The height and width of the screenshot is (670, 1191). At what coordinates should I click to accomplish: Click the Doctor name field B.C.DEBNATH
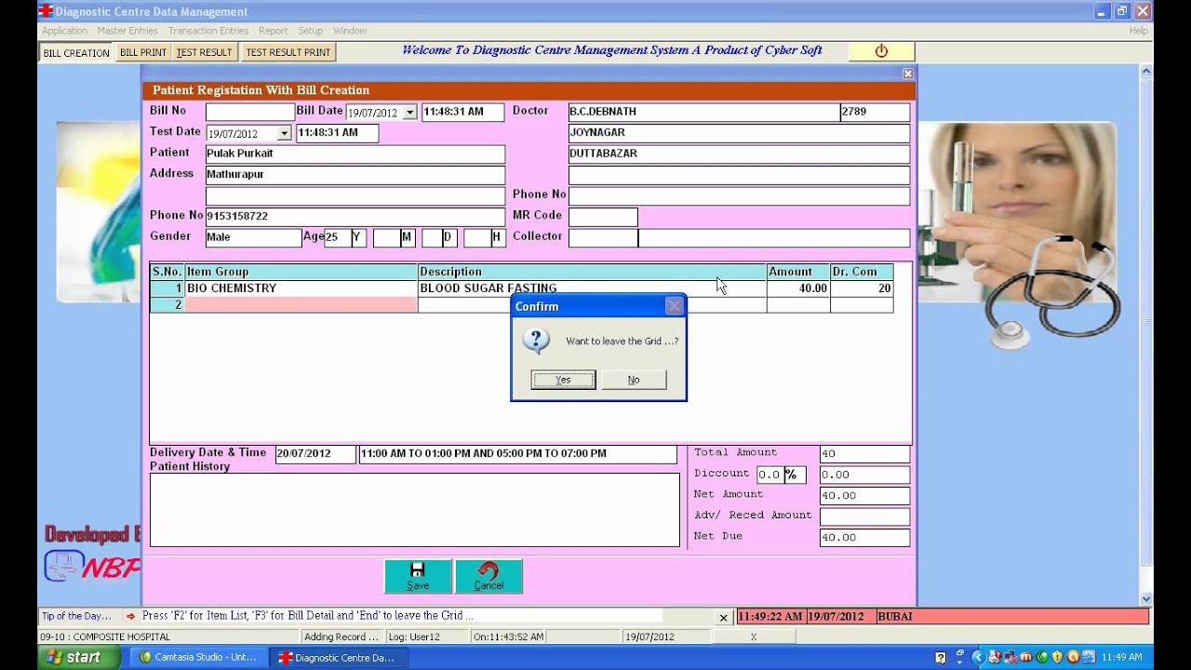[x=703, y=112]
